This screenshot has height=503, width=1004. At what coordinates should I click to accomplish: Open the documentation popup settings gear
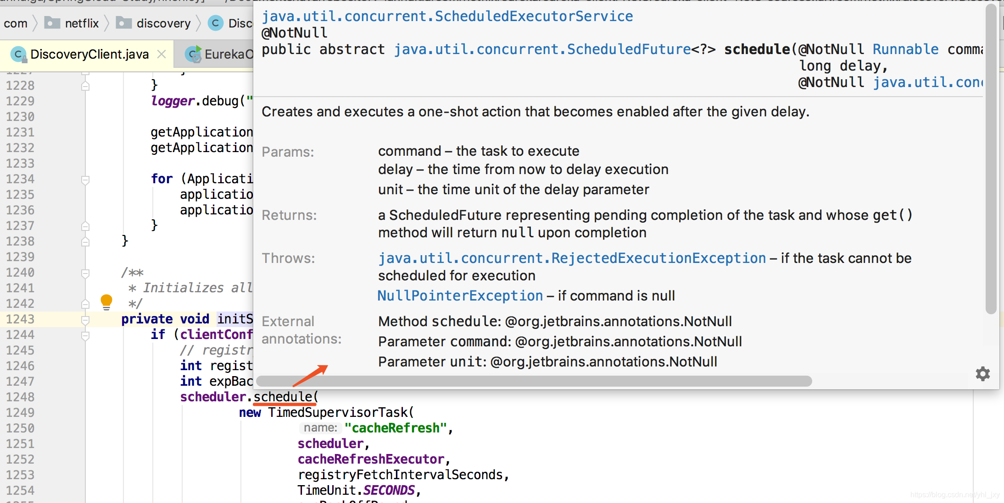click(982, 374)
